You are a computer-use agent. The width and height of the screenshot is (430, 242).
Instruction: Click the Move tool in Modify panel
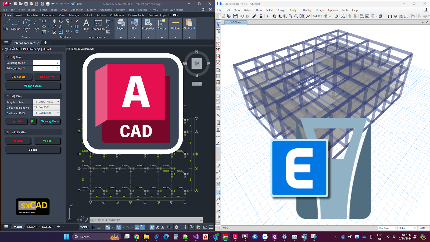[x=55, y=21]
